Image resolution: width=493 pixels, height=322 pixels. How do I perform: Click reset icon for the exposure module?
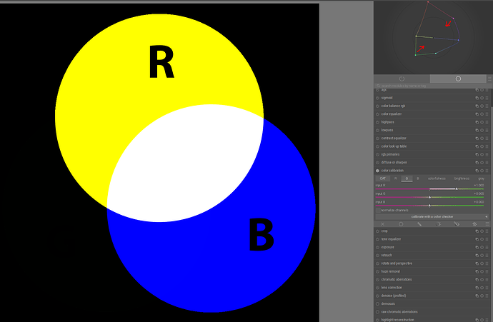click(x=482, y=247)
